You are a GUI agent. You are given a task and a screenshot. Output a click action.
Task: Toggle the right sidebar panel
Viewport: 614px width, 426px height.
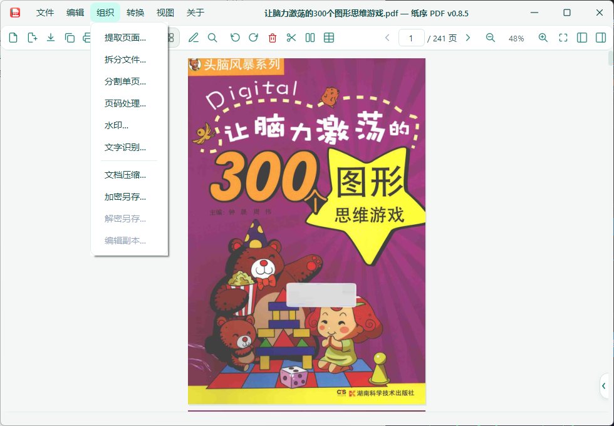[601, 38]
